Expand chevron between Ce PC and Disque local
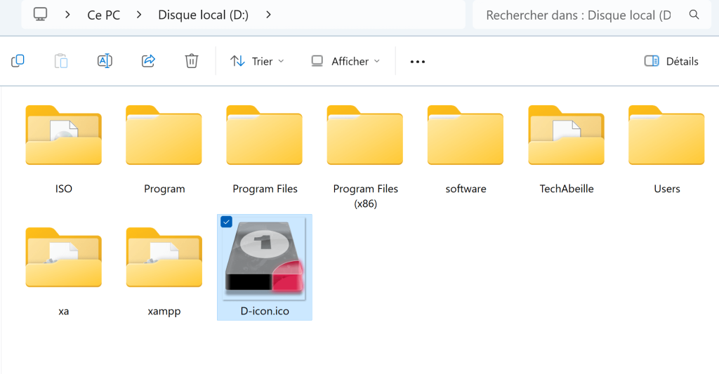Screen dimensions: 719x374 (x=139, y=15)
